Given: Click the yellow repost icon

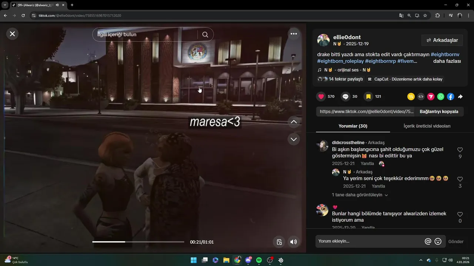Looking at the screenshot, I should [x=411, y=96].
